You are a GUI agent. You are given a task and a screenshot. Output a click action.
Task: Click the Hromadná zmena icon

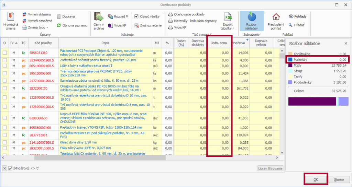(10, 17)
